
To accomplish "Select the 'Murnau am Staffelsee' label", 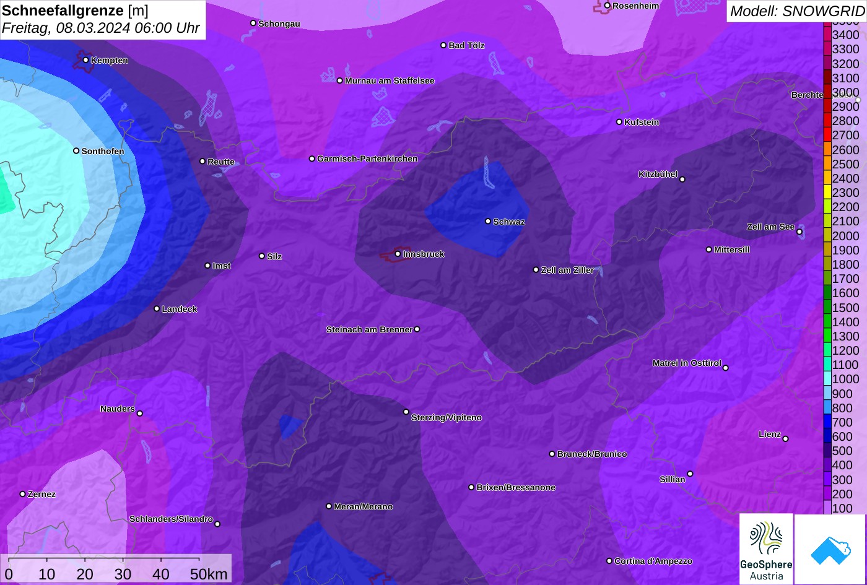I will (390, 81).
